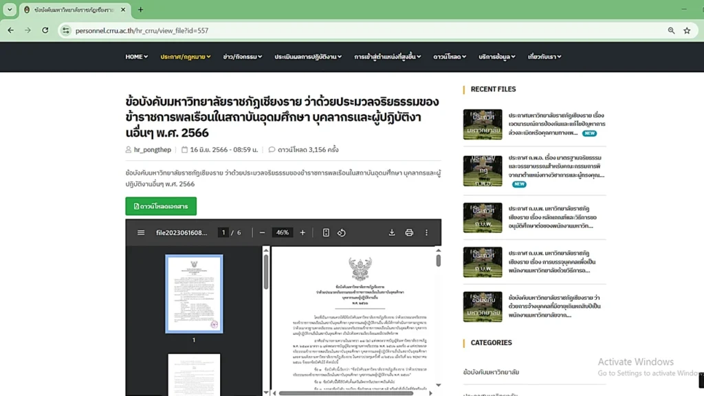This screenshot has width=704, height=396.
Task: Expand the HOME menu
Action: pyautogui.click(x=137, y=56)
